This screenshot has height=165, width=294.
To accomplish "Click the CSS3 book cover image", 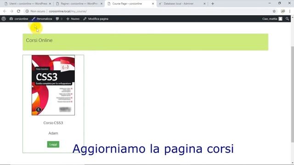I will [x=53, y=85].
